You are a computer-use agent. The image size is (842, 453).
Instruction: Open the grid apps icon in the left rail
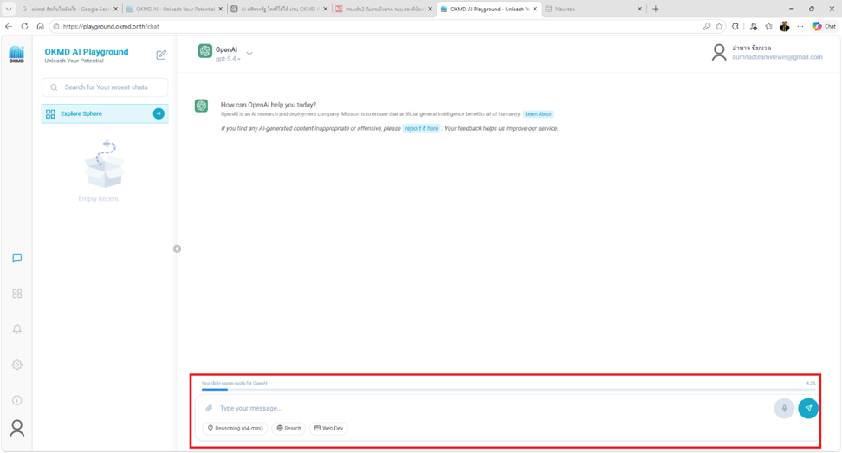click(17, 294)
